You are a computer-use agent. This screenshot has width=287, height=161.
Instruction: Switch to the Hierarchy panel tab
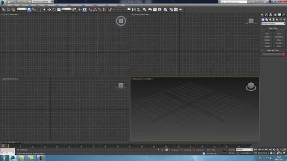click(270, 15)
